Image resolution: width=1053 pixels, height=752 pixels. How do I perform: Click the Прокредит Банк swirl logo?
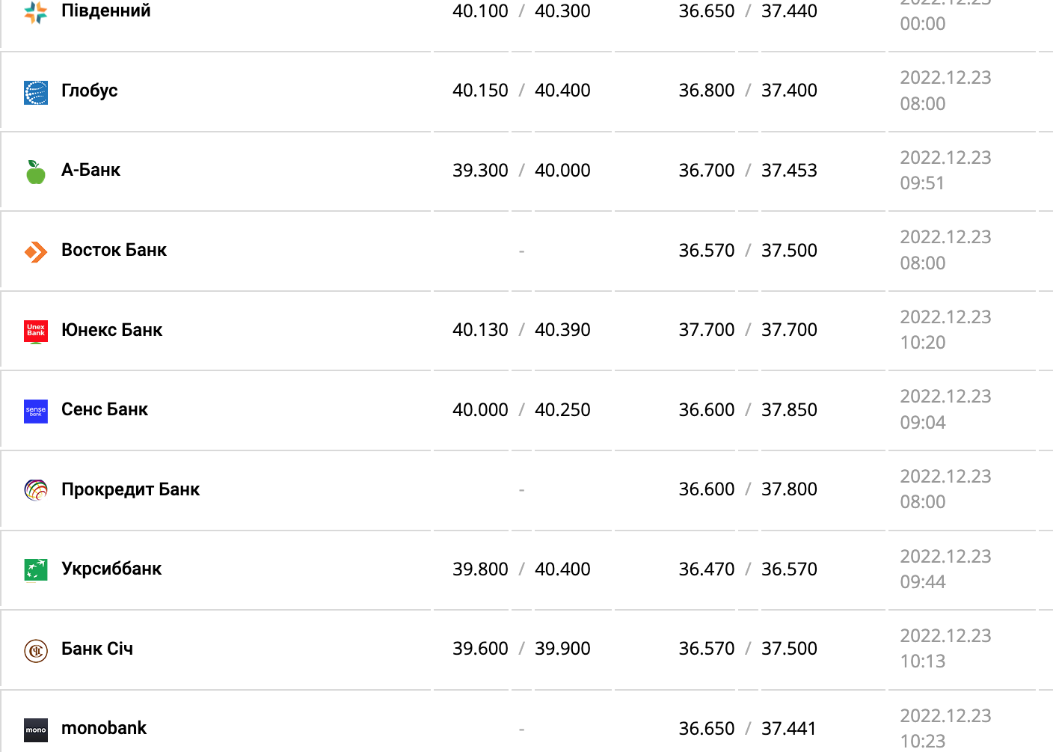(x=36, y=490)
